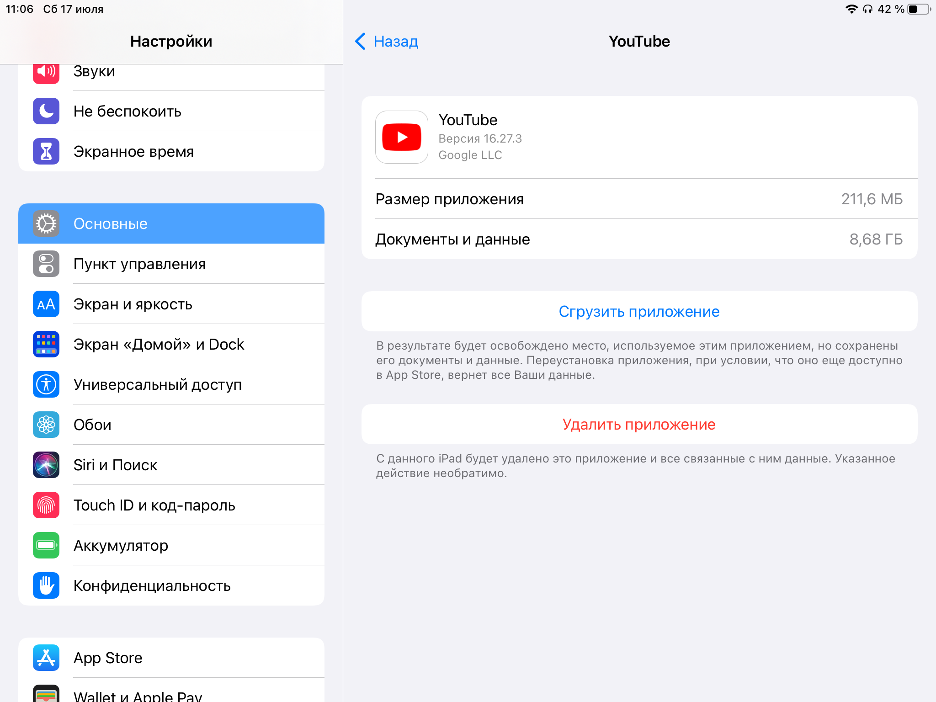The image size is (936, 702).
Task: Tap the Wallet icon
Action: [46, 694]
